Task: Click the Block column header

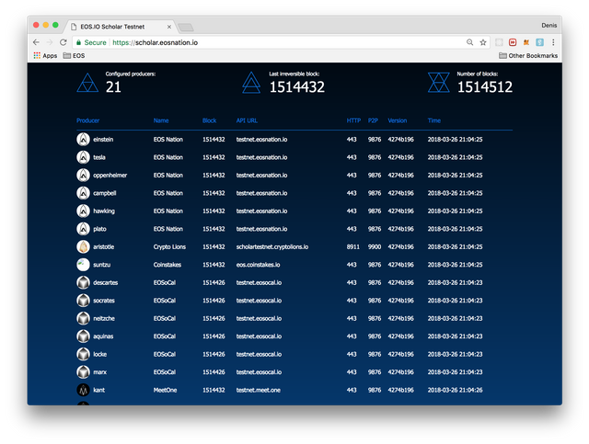Action: pyautogui.click(x=209, y=120)
